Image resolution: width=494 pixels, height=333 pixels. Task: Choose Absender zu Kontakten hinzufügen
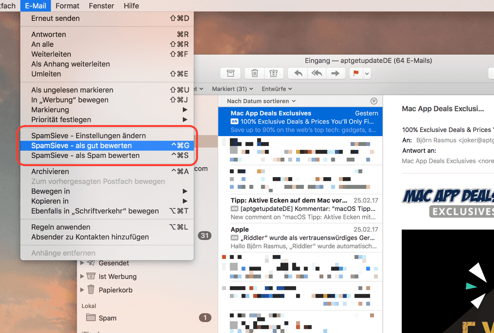[x=107, y=237]
